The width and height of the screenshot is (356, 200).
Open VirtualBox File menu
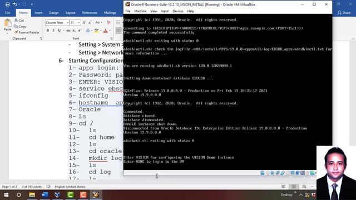point(128,11)
